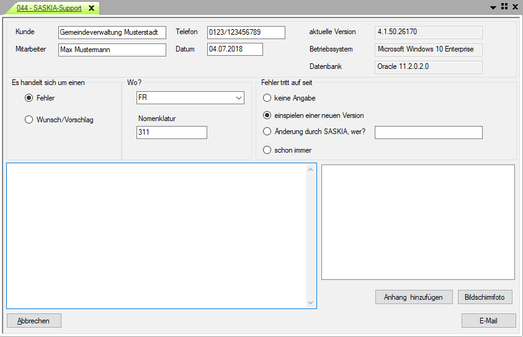Screen dimensions: 523x337
Task: Take a screenshot with Bildschirmfoto button
Action: (485, 297)
